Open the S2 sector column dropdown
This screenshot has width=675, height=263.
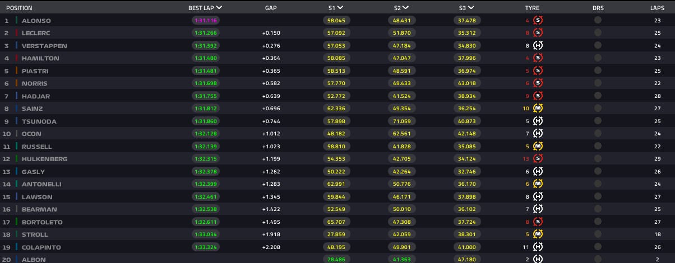coord(405,8)
